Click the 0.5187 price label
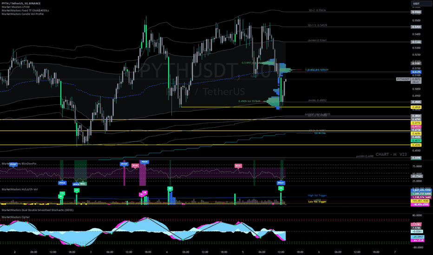The image size is (433, 255). [416, 64]
